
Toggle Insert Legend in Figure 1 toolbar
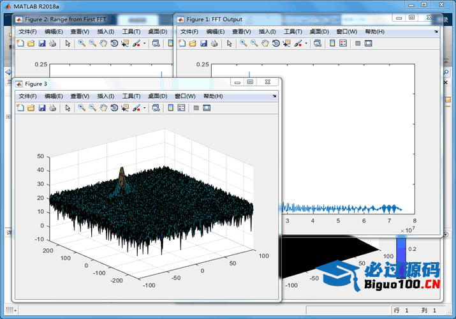pos(342,43)
